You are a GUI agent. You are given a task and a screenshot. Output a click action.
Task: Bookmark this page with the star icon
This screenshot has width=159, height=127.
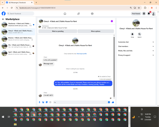(139, 8)
